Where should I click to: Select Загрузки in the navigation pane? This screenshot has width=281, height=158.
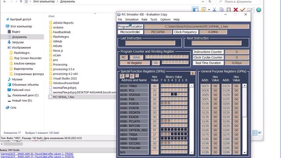(x=18, y=42)
